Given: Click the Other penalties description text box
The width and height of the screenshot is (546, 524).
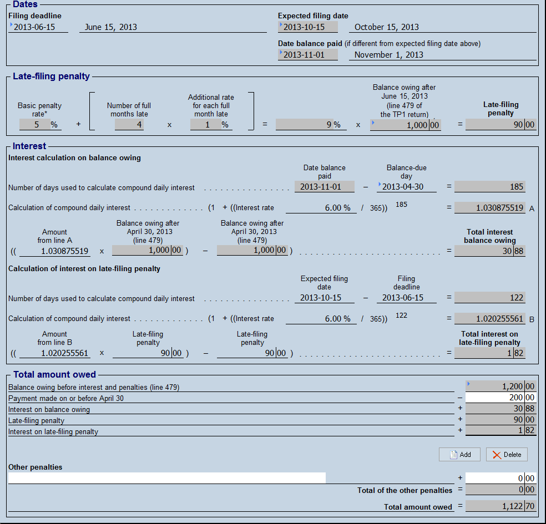Looking at the screenshot, I should click(167, 478).
